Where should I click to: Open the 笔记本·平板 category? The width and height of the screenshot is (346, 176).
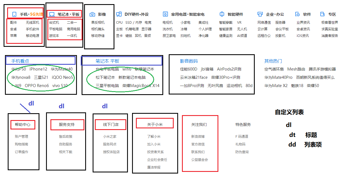pyautogui.click(x=68, y=14)
